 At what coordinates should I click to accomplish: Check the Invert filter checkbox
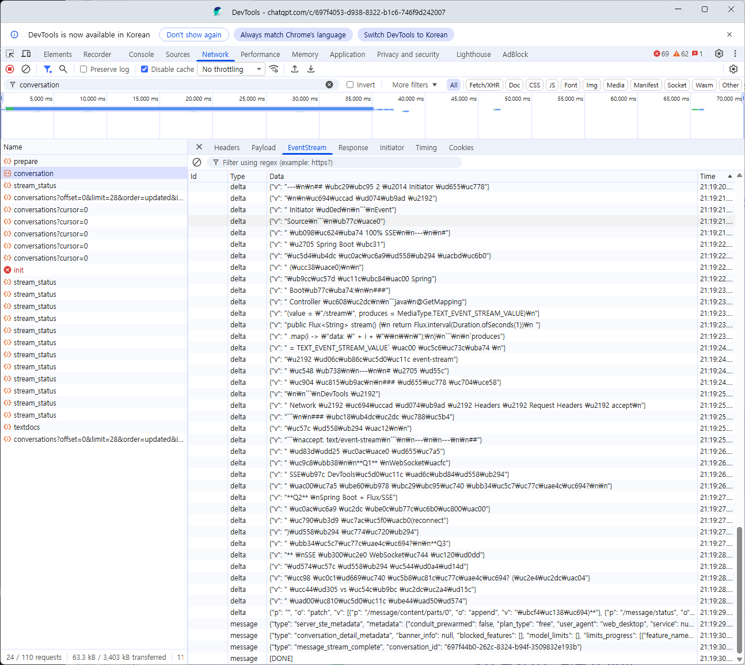click(350, 85)
